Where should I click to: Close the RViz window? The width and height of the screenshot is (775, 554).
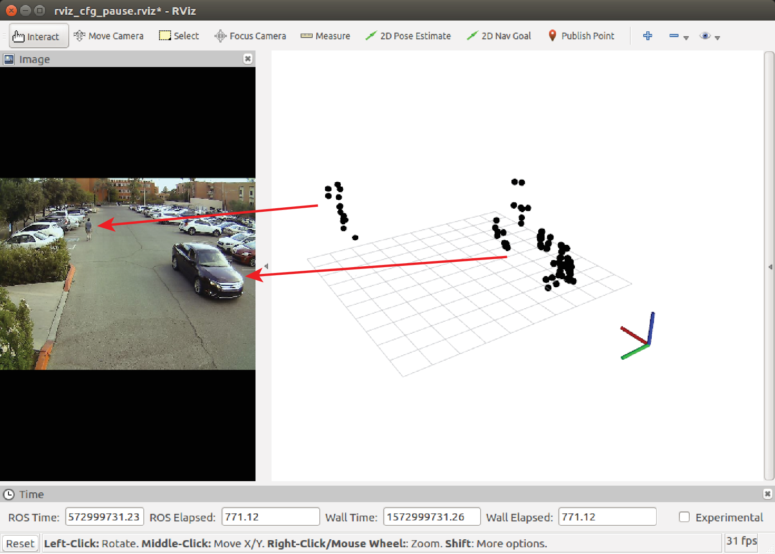coord(12,10)
